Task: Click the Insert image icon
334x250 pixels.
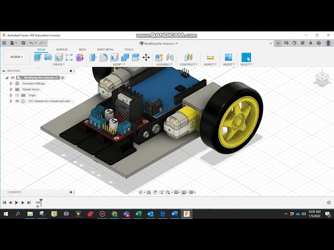Action: pyautogui.click(x=229, y=57)
